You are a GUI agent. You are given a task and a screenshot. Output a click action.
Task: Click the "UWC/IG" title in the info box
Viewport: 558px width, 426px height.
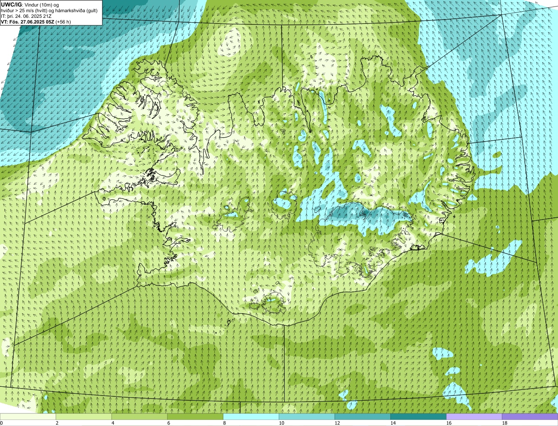pos(11,5)
